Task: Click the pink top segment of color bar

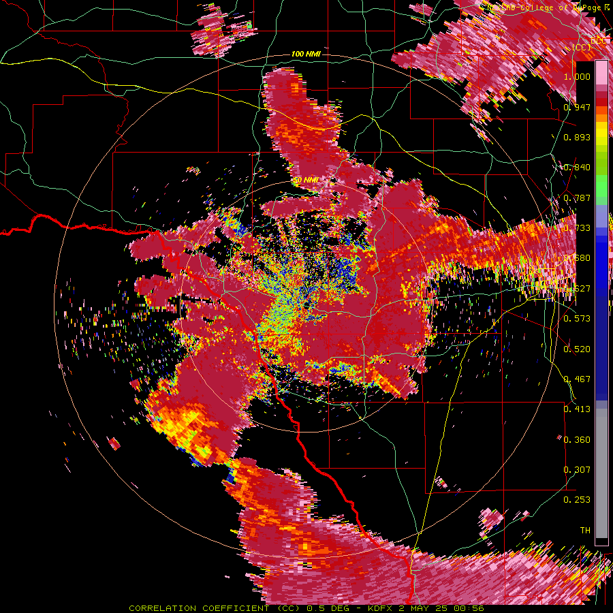Action: (601, 72)
